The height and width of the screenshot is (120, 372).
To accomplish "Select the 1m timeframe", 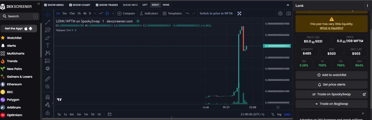I will coord(58,14).
